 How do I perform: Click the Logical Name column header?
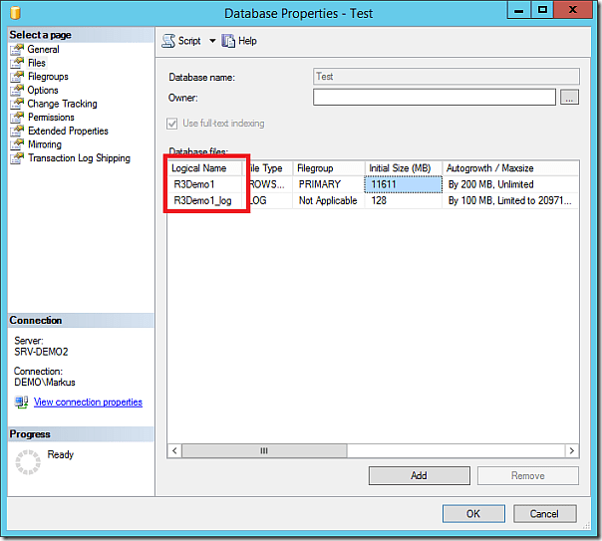[205, 168]
